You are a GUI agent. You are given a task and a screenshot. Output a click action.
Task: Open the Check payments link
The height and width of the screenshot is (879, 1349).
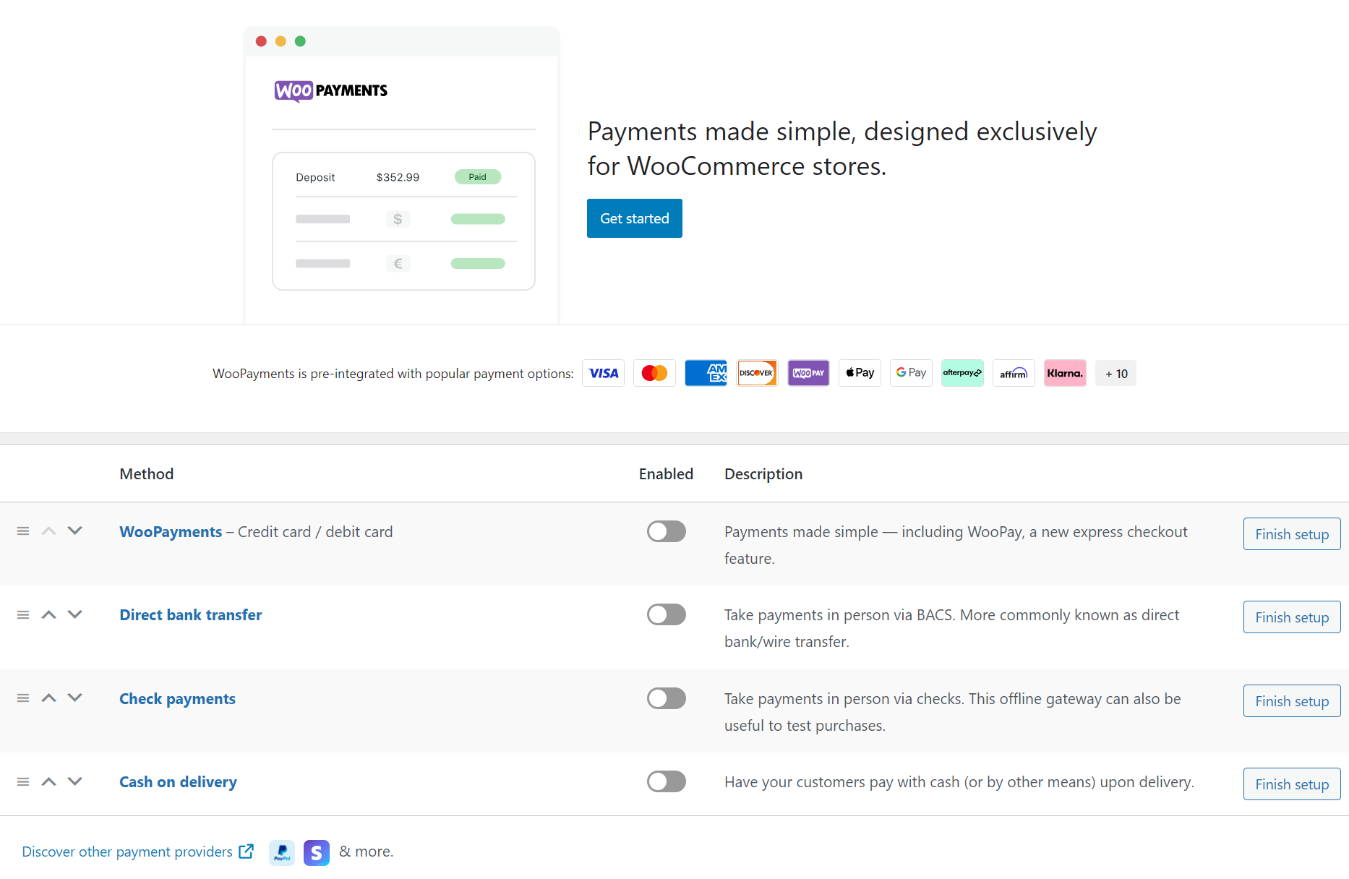(177, 699)
